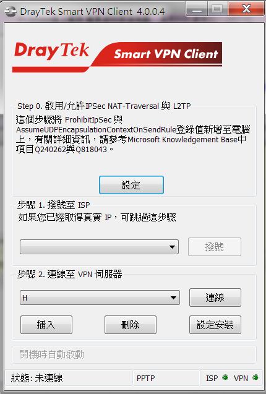Click the VPN green status indicator

click(255, 377)
